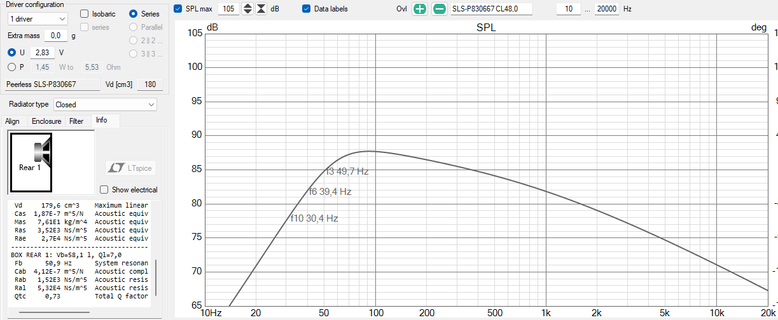Switch to the Enclosure tab
The width and height of the screenshot is (778, 320).
(x=46, y=121)
